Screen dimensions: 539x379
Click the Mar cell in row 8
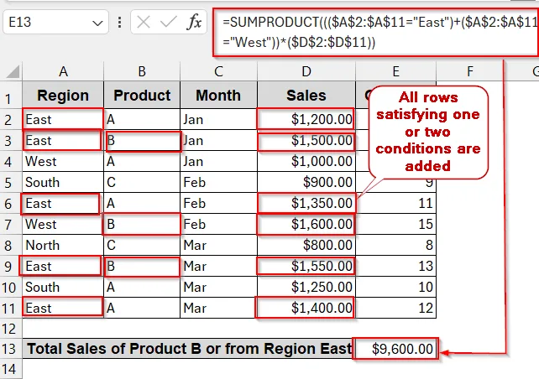pos(218,245)
